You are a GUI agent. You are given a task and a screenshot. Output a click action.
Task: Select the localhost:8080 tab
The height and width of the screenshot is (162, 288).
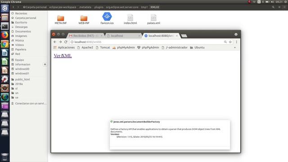coord(161,36)
